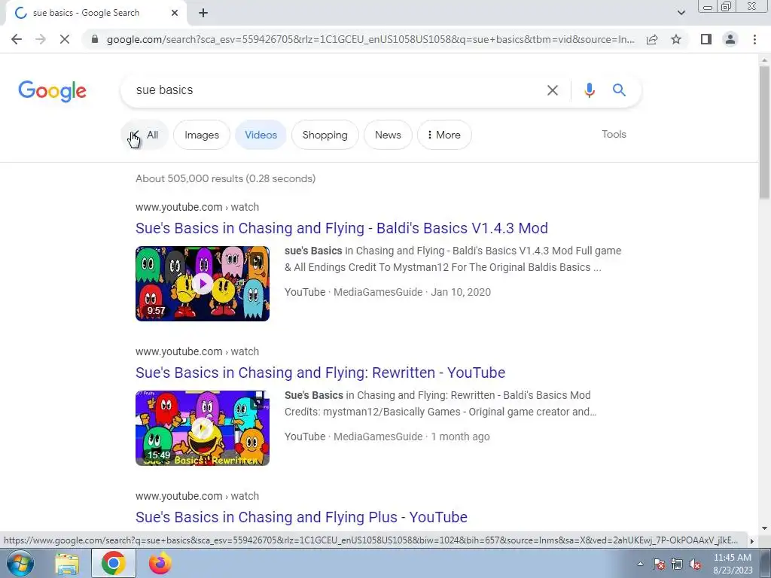This screenshot has width=771, height=578.
Task: Click the second result's youtube.com watch URL
Action: [x=197, y=351]
